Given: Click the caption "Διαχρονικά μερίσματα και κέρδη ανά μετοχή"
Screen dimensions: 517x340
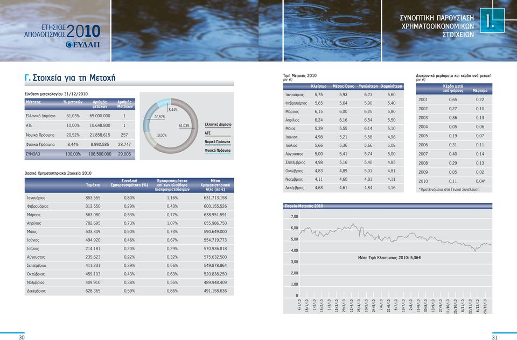Looking at the screenshot, I should point(453,76).
